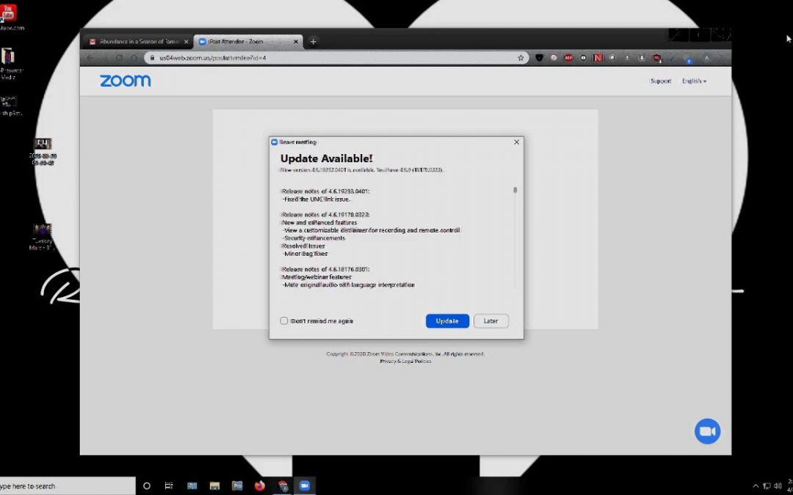Bookmark this page with the star icon
The image size is (793, 495).
click(x=521, y=58)
